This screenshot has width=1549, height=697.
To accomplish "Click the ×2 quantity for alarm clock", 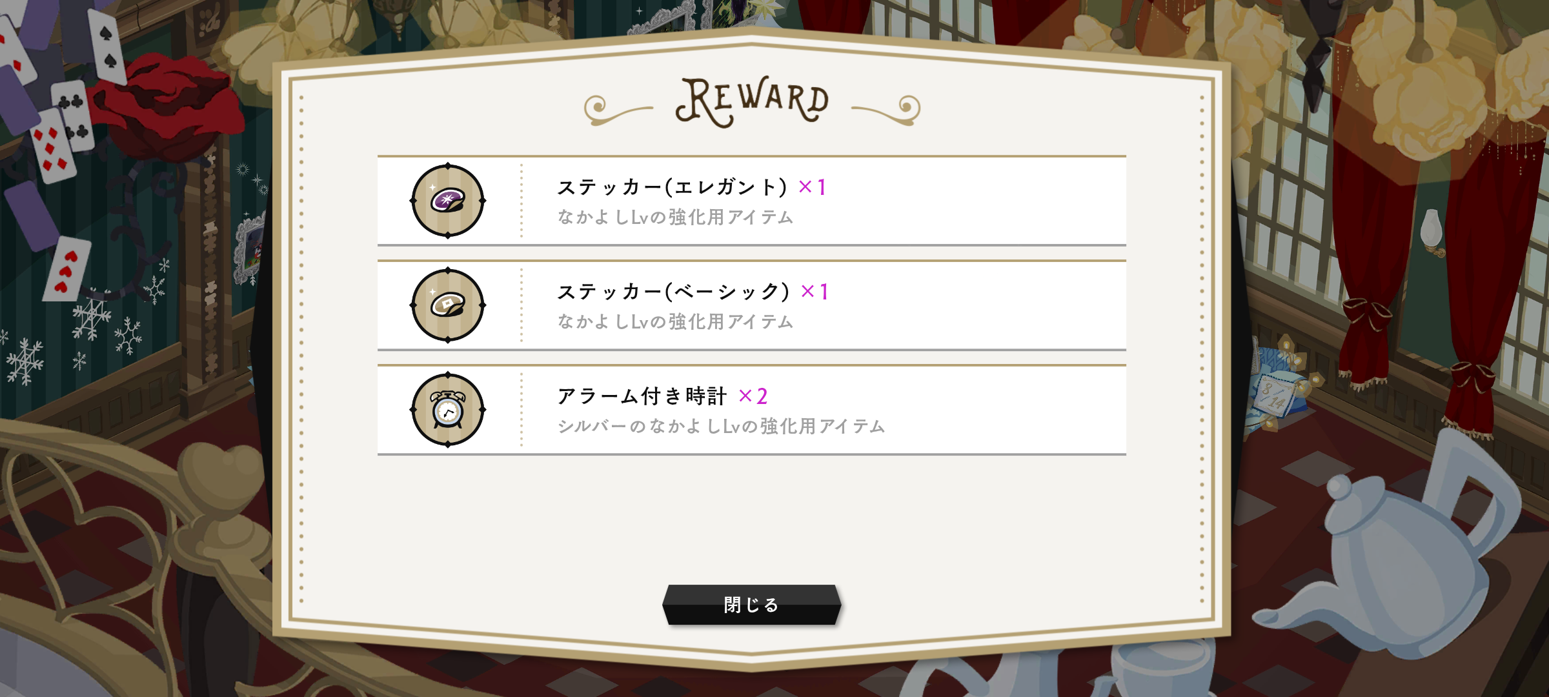I will click(x=753, y=396).
